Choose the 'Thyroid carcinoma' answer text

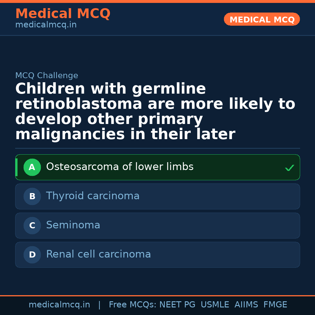(93, 196)
